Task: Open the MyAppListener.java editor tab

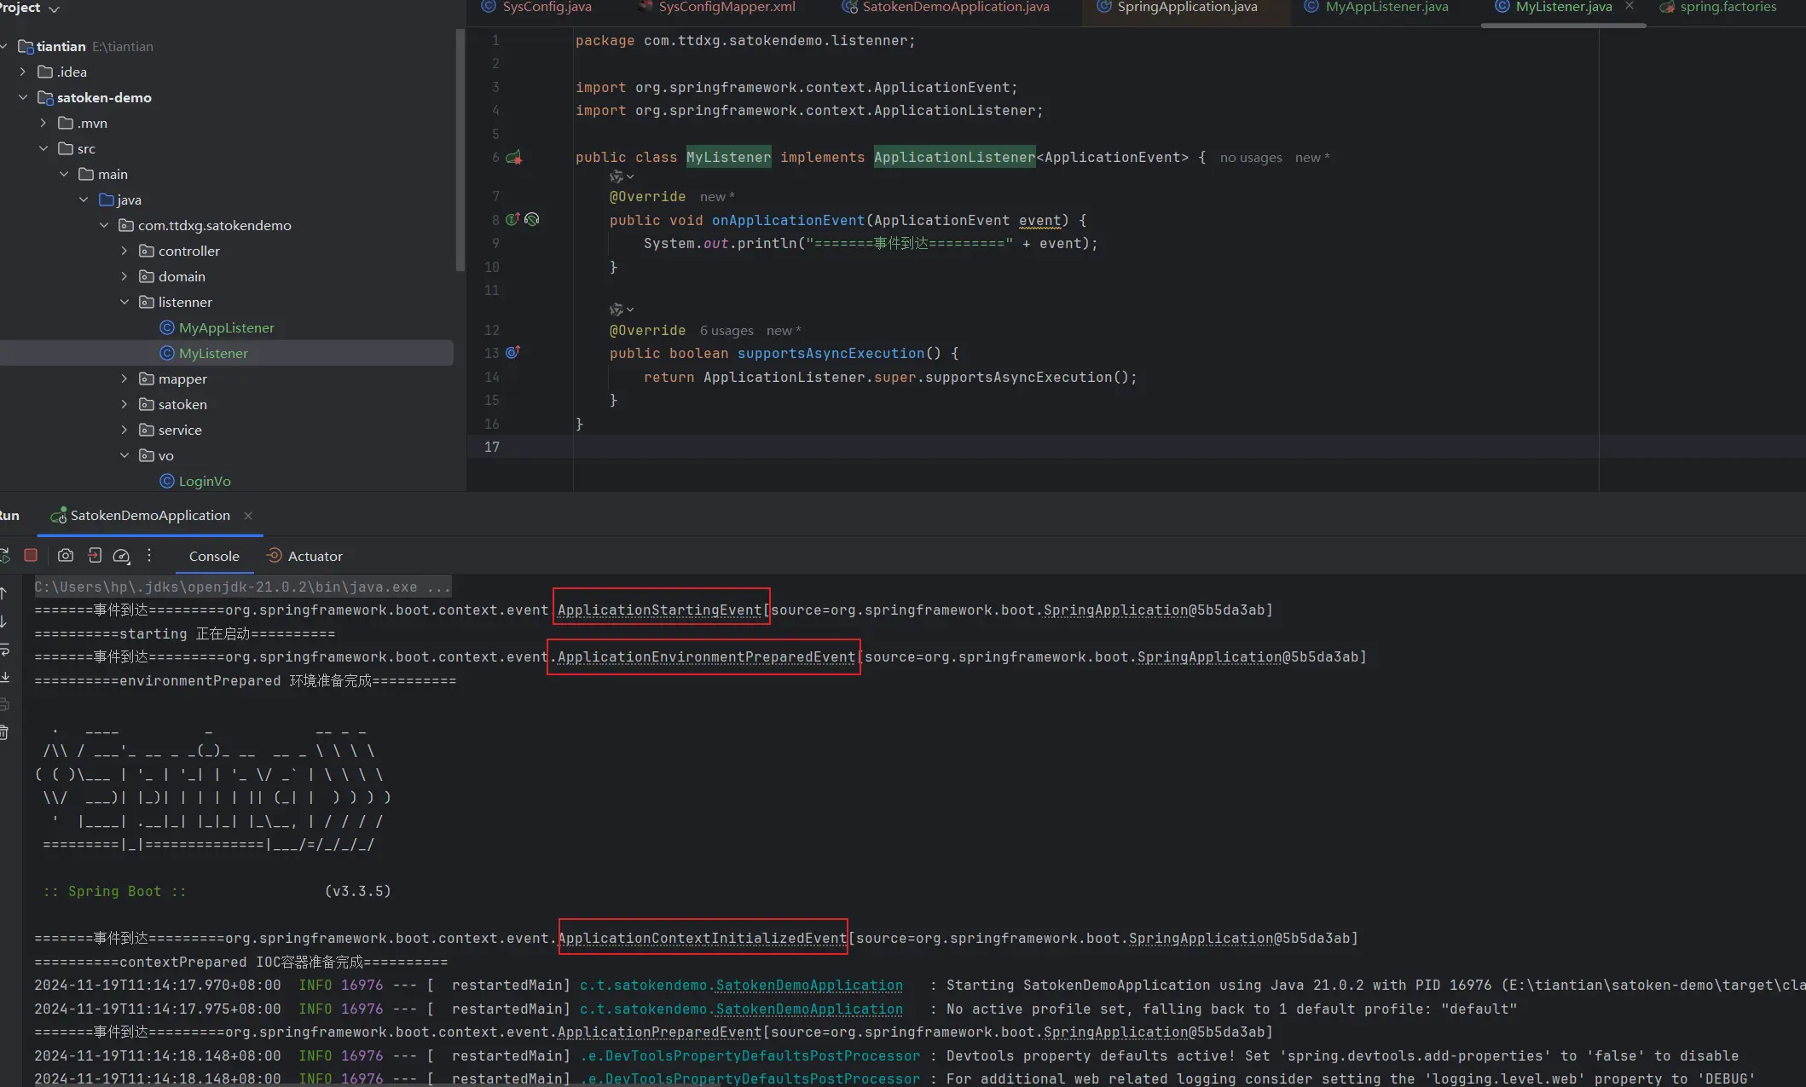Action: click(1377, 7)
